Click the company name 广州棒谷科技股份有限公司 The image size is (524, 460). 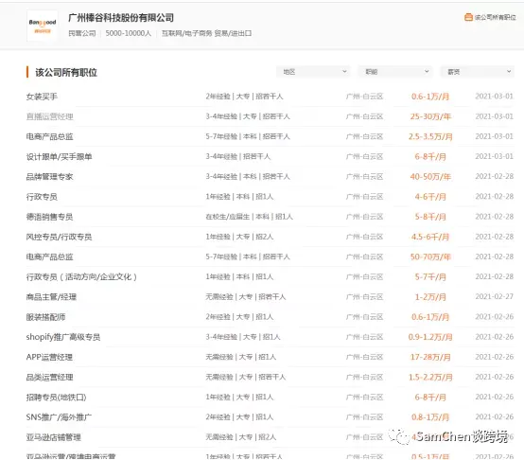tap(121, 18)
